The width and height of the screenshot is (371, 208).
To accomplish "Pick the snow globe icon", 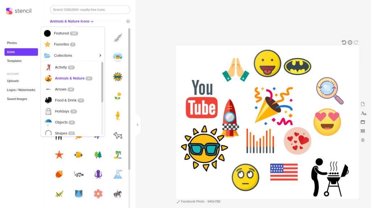I will pyautogui.click(x=118, y=57).
